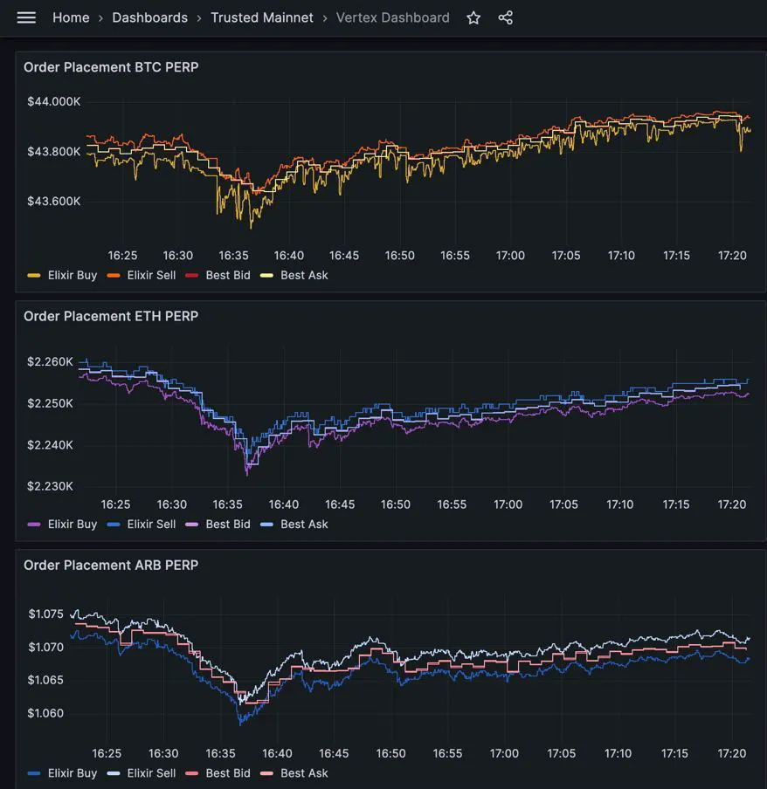Open Order Placement BTC PERP panel title
The height and width of the screenshot is (789, 767).
click(111, 67)
